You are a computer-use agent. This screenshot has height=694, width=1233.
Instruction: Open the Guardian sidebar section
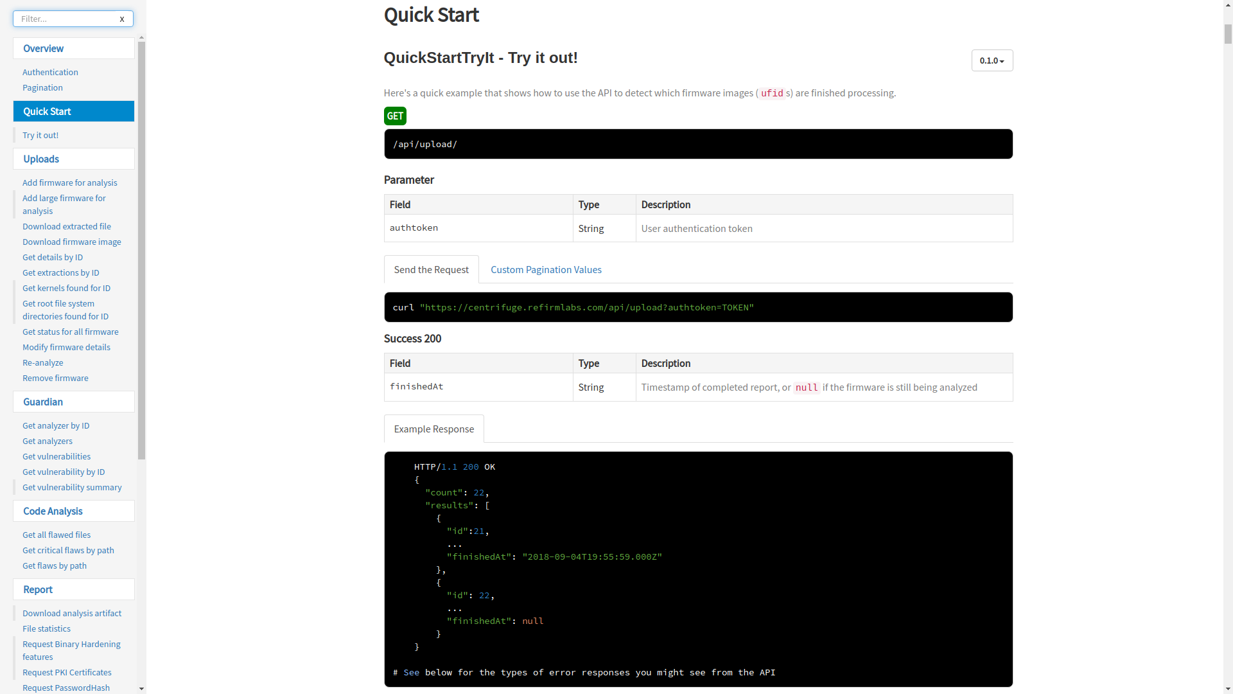click(x=74, y=402)
